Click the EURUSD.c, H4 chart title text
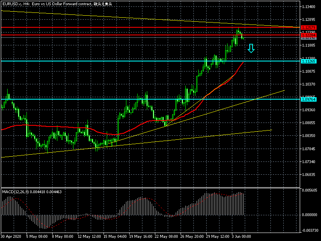Viewport: 321px width, 241px height. pos(57,4)
